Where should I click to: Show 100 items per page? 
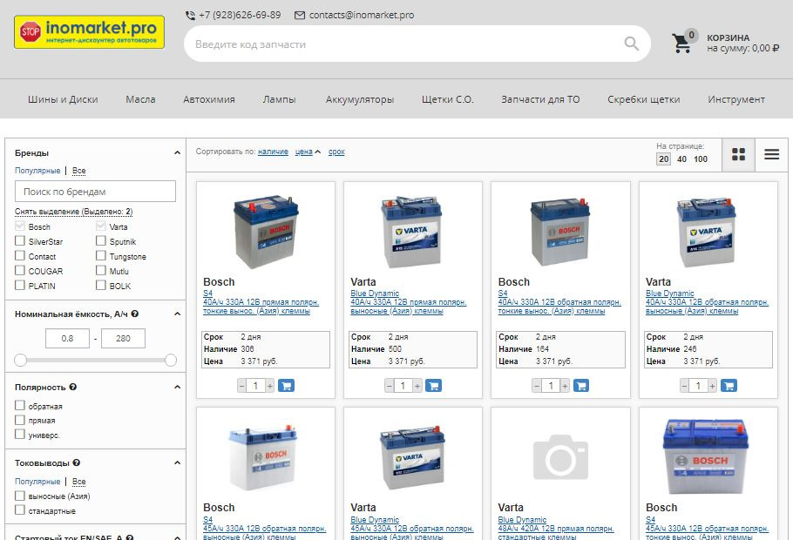coord(701,159)
